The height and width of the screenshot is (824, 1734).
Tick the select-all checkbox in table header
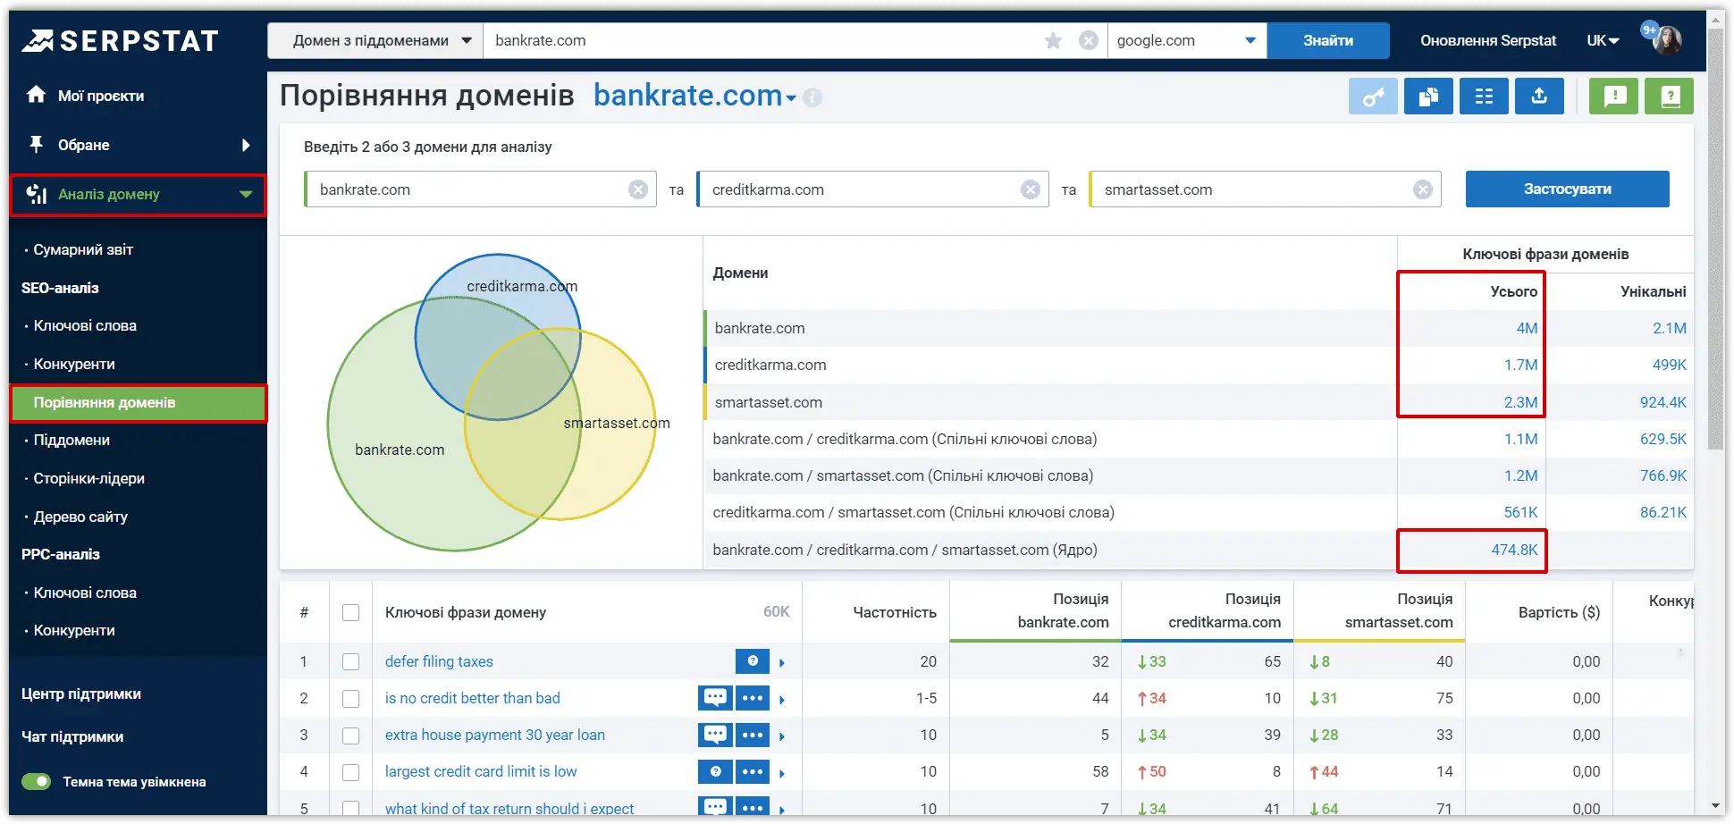pos(350,612)
